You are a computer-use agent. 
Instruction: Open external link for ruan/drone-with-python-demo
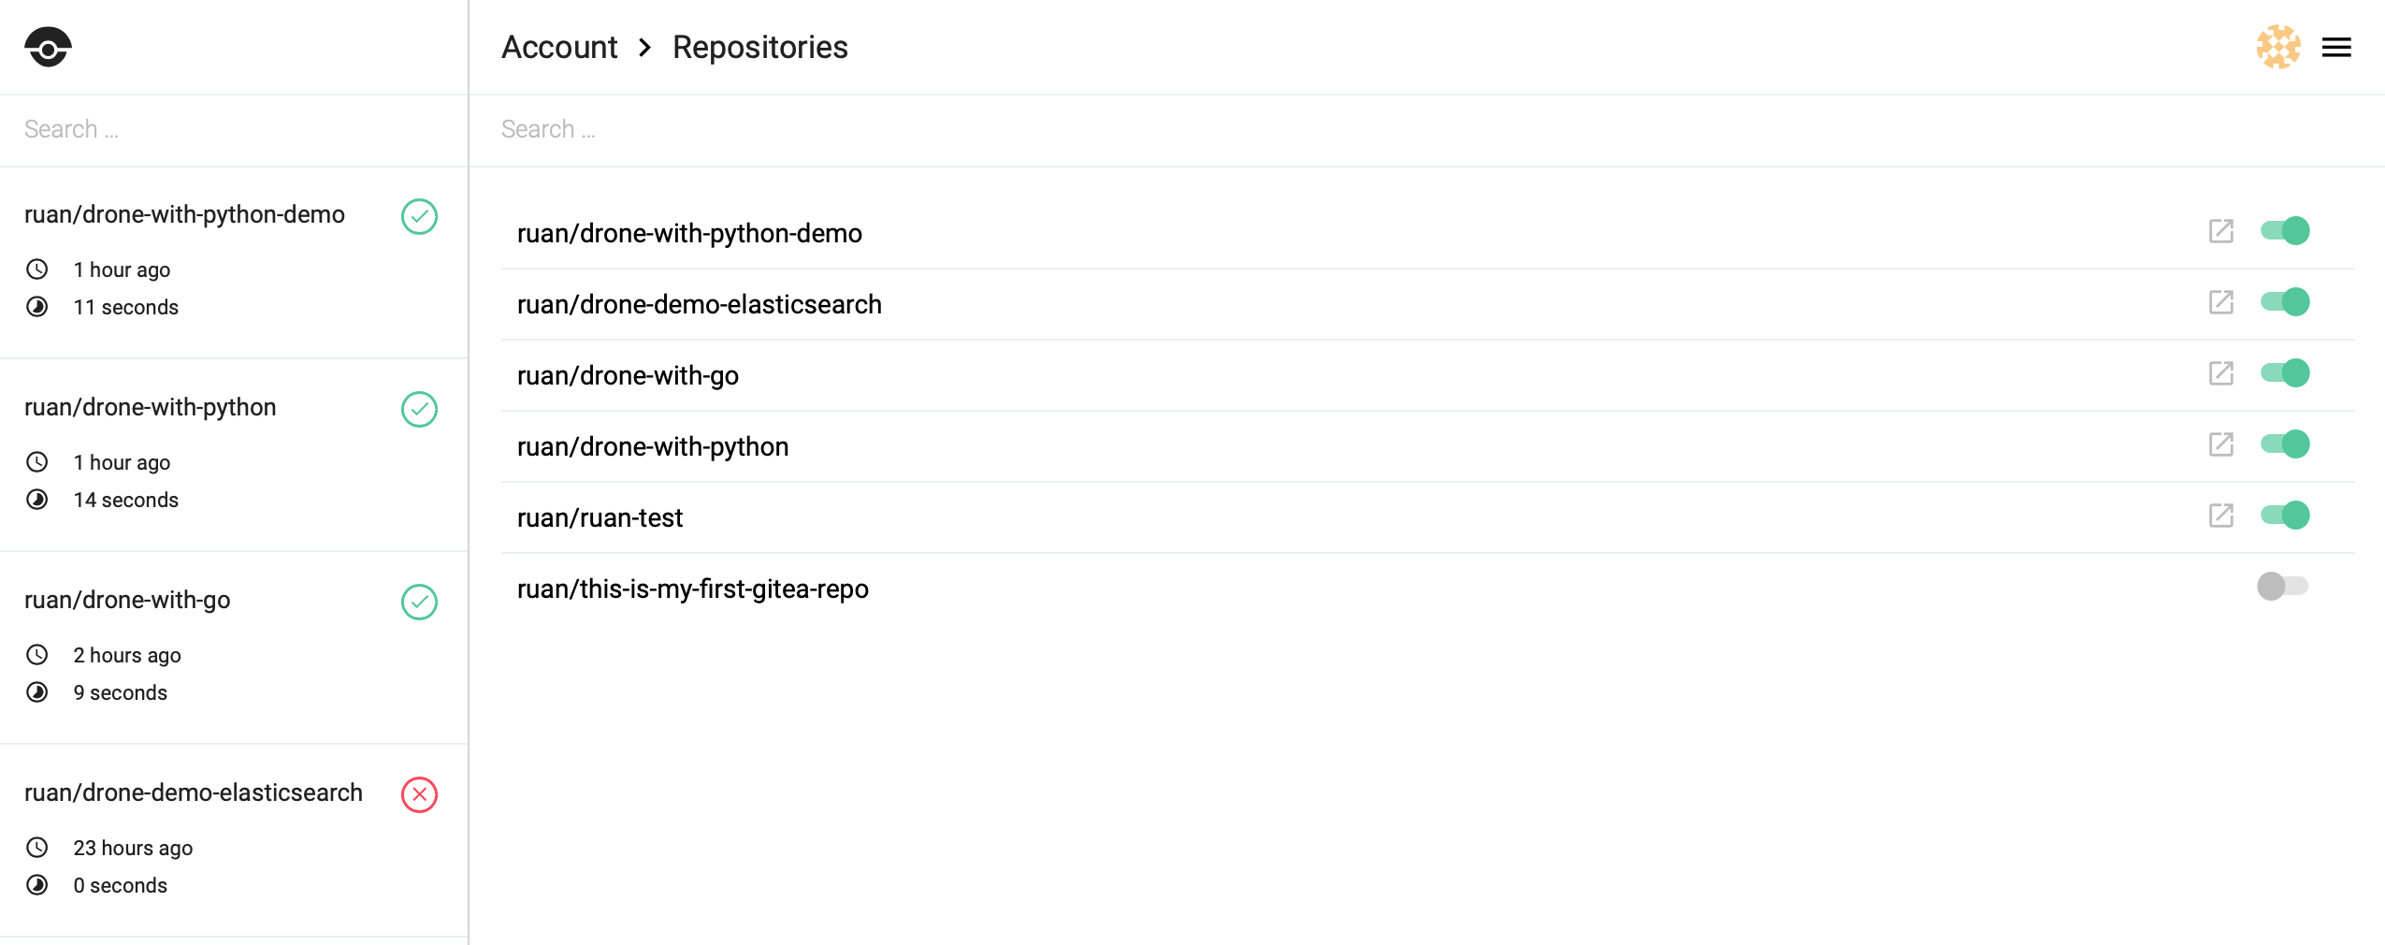[2221, 231]
